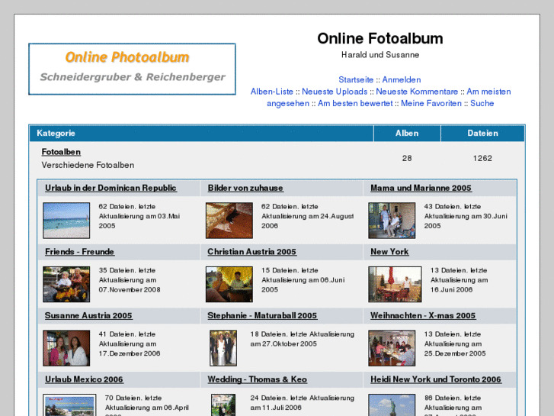Click the text '24 Dateien' dated 11.Juli 2006
The width and height of the screenshot is (554, 416).
pos(303,402)
